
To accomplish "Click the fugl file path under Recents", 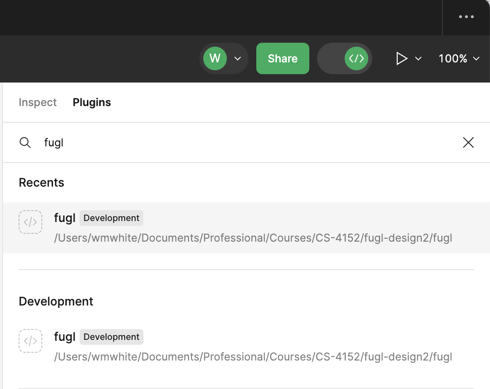I will (253, 238).
